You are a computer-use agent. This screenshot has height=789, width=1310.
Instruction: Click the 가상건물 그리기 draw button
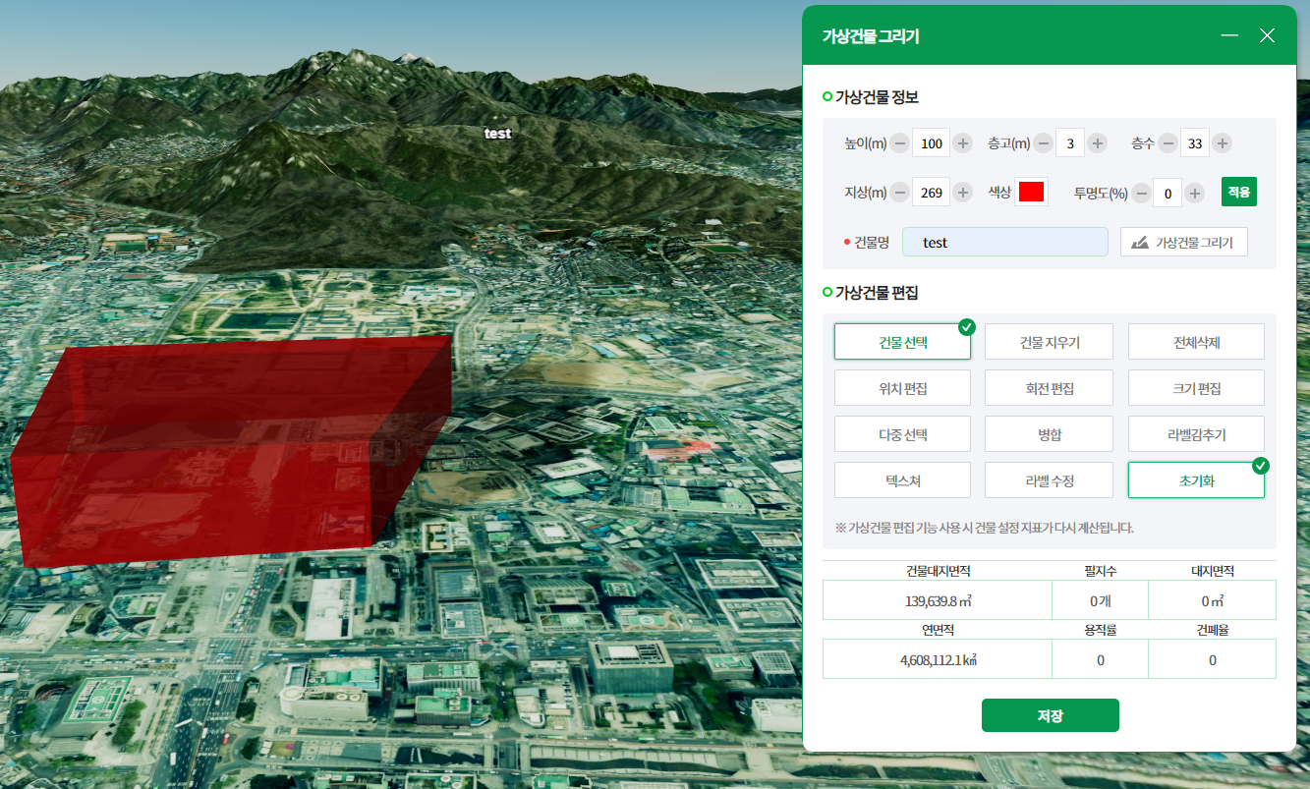coord(1184,242)
